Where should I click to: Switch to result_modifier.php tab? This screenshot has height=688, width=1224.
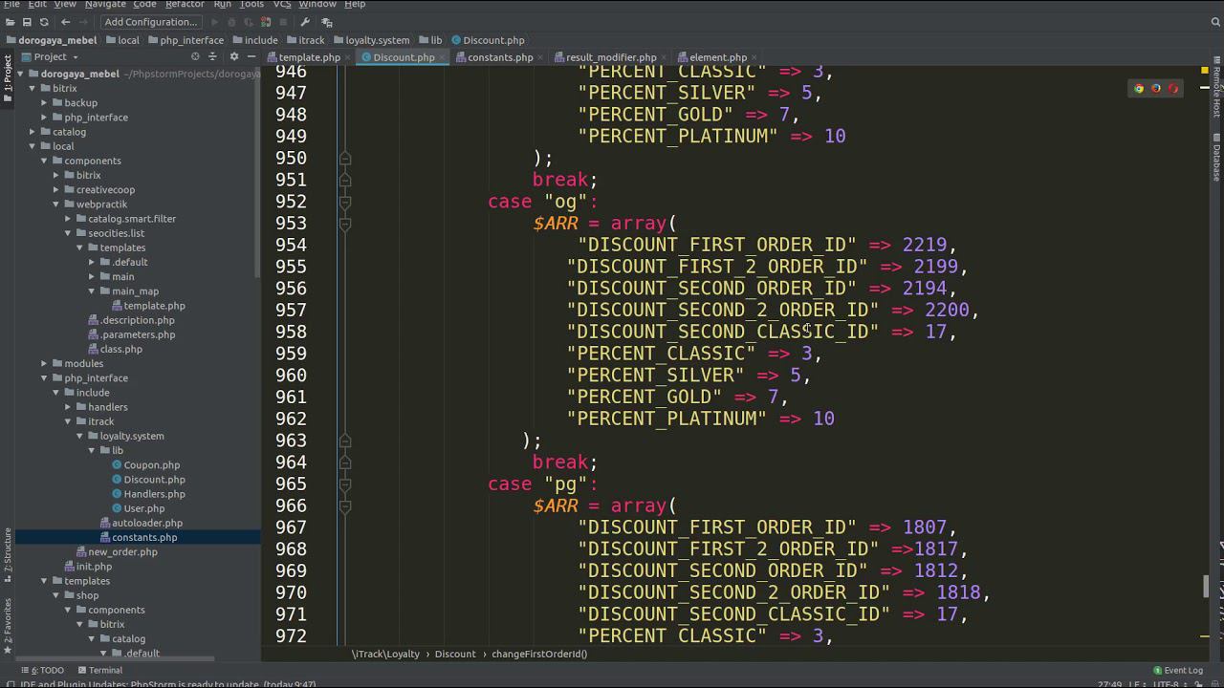point(611,57)
